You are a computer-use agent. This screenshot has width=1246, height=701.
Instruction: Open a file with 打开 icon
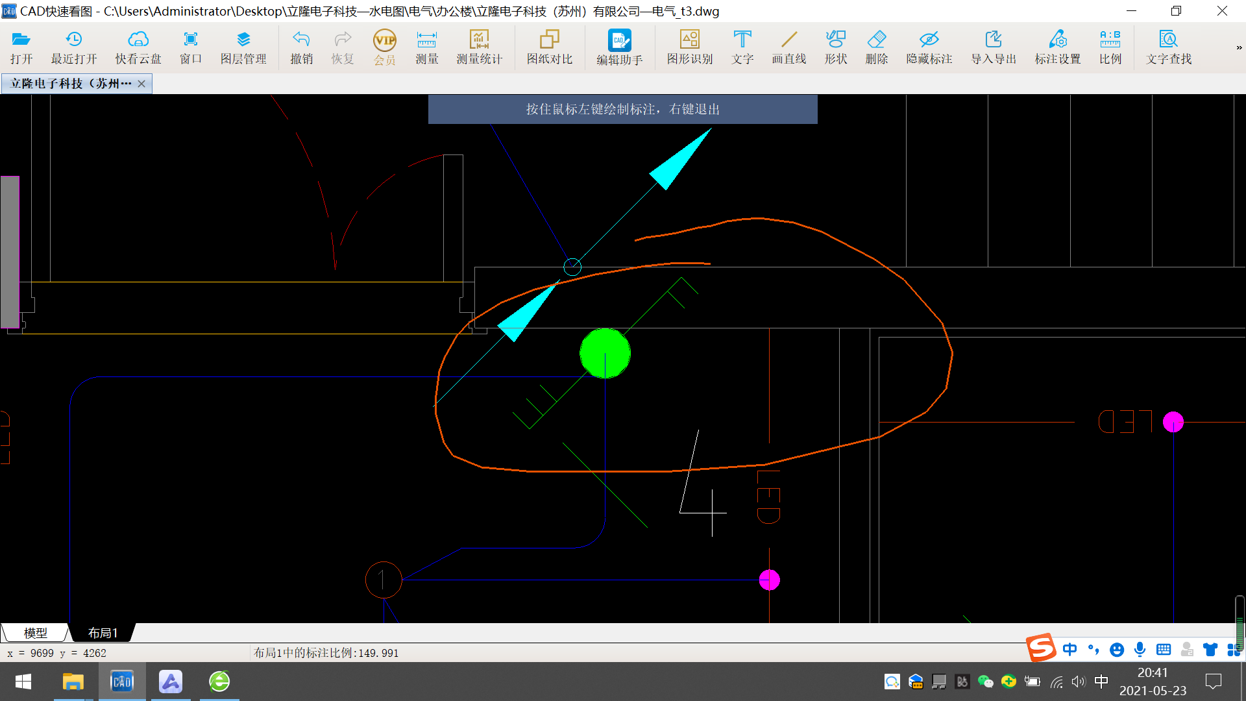[21, 47]
